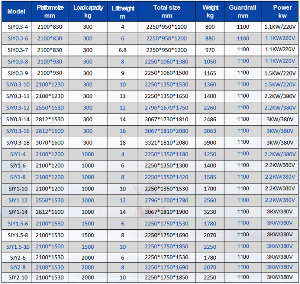Click the Guardrail mm column header
The width and height of the screenshot is (300, 284).
click(x=243, y=11)
